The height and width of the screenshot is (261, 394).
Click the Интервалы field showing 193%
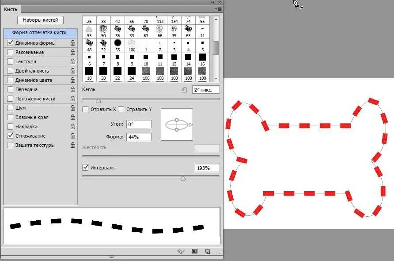pyautogui.click(x=207, y=168)
